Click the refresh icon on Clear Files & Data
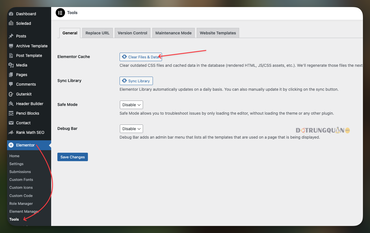This screenshot has width=370, height=233. 124,57
